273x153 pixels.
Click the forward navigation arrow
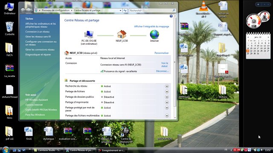(x=29, y=10)
